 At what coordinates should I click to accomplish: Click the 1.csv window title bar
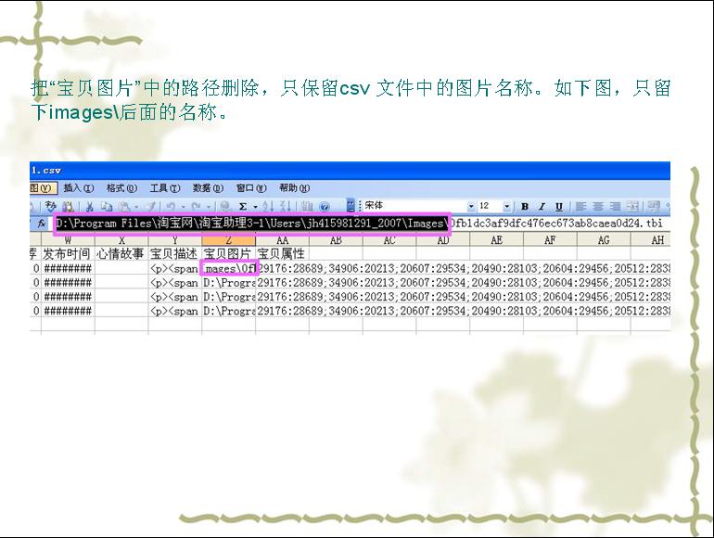350,171
